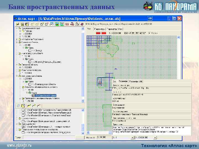The width and height of the screenshot is (199, 149).
Task: Click the page icon with a red mark in the lower toolbar
Action: coord(39,106)
